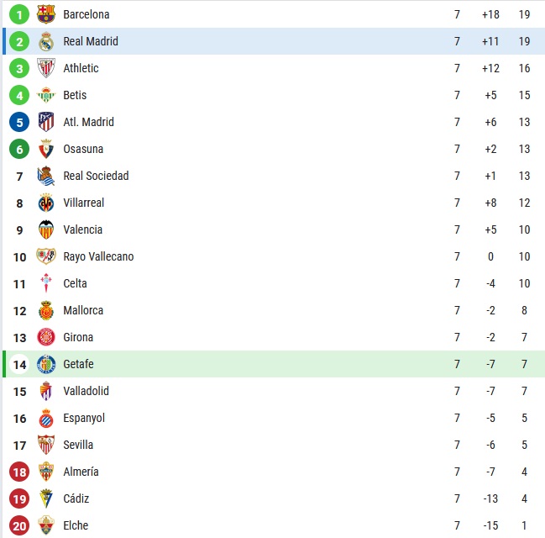Click the red position 20 badge
545x538 pixels.
click(x=19, y=525)
